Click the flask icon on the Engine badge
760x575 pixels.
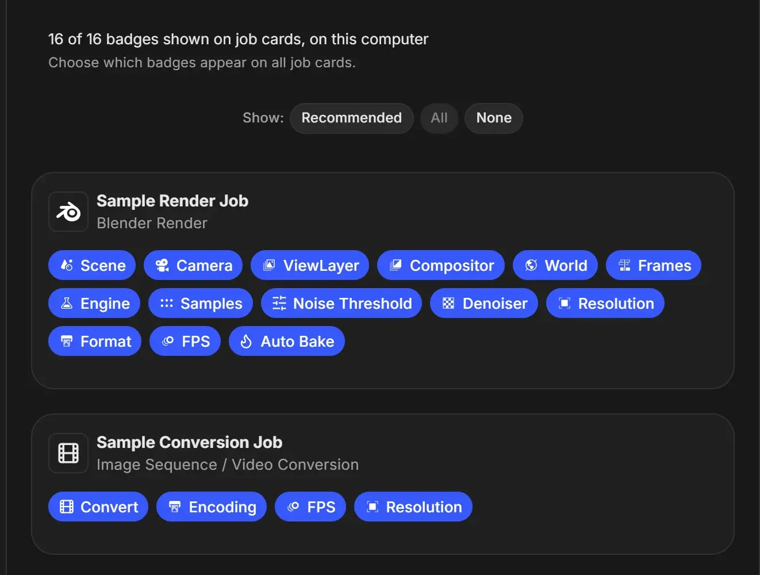pos(67,303)
